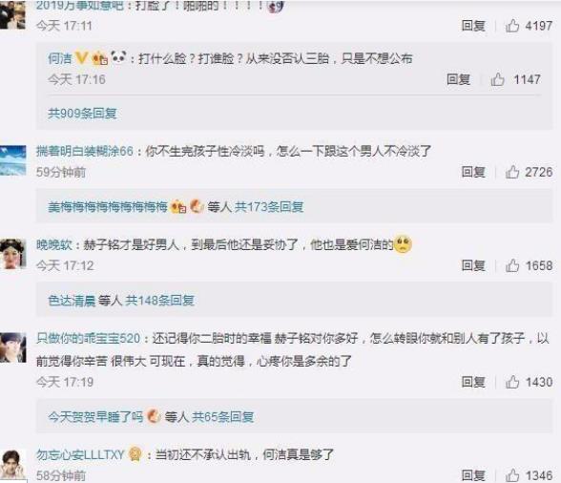This screenshot has width=561, height=483.
Task: Expand 共909条回复 reply thread
Action: pyautogui.click(x=82, y=114)
